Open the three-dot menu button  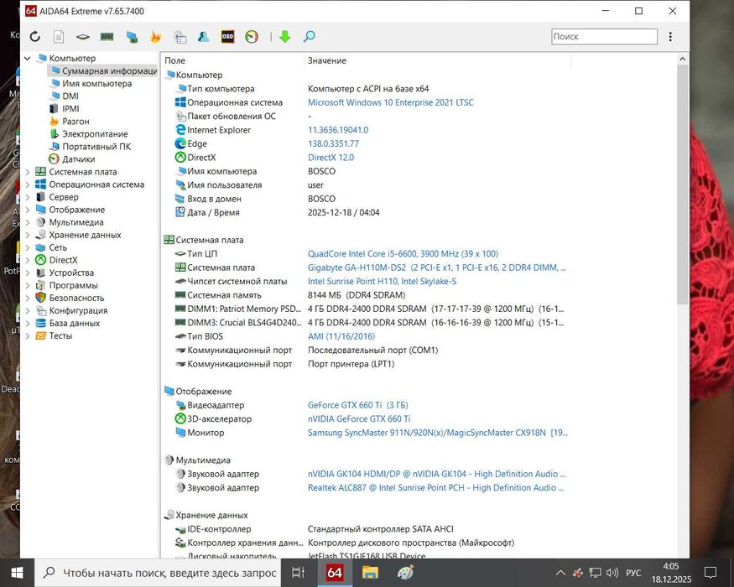670,37
